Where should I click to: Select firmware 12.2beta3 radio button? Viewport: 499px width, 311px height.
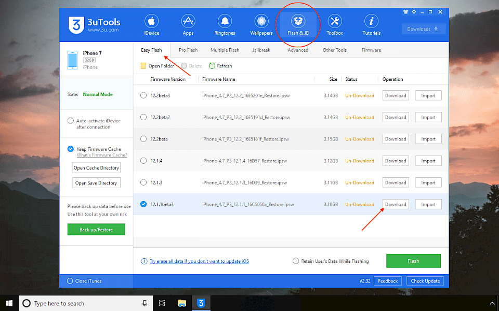pos(143,95)
